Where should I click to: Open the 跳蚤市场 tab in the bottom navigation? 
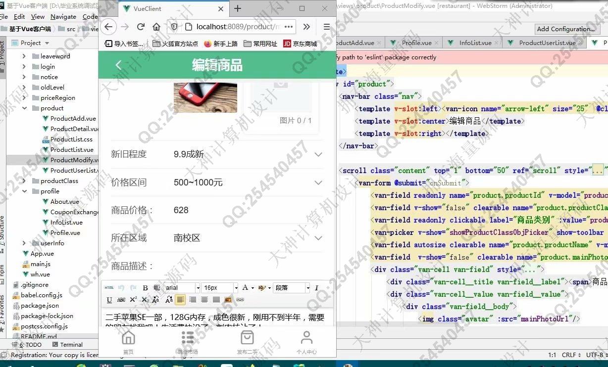coord(188,343)
